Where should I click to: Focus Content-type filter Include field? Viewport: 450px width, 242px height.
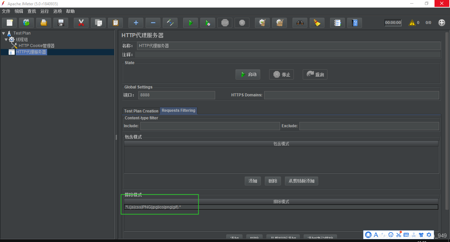(210, 126)
